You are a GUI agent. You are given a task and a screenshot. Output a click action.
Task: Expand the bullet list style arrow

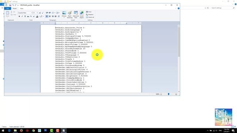(x=55, y=13)
